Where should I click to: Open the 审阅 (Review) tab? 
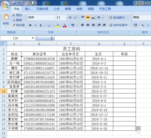coord(79,9)
